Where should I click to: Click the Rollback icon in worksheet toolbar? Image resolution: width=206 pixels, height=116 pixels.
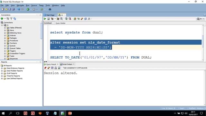(x=70, y=19)
